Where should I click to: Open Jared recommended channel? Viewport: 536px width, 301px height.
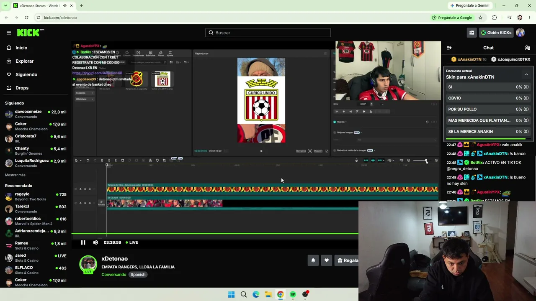click(x=36, y=258)
